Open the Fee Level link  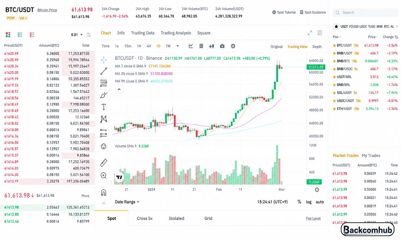(x=313, y=218)
